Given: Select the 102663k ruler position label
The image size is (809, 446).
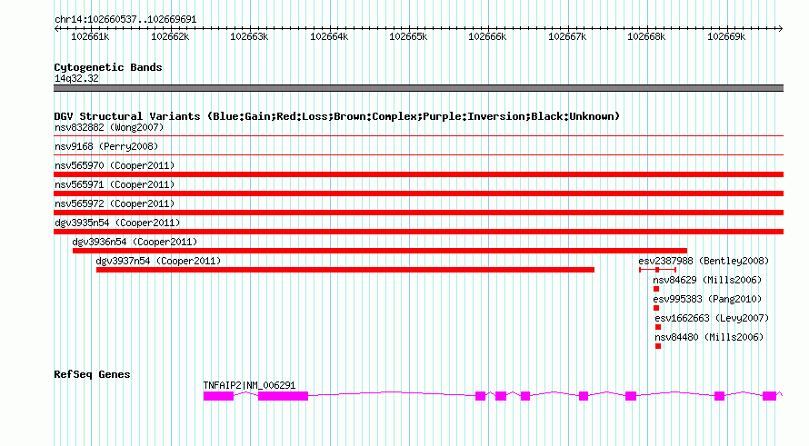Looking at the screenshot, I should pos(249,37).
